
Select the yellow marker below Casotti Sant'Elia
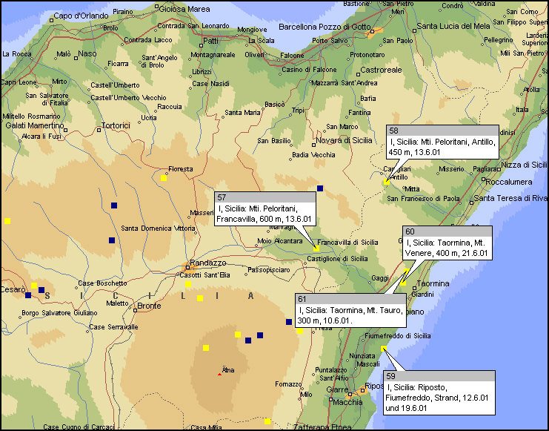click(x=188, y=285)
